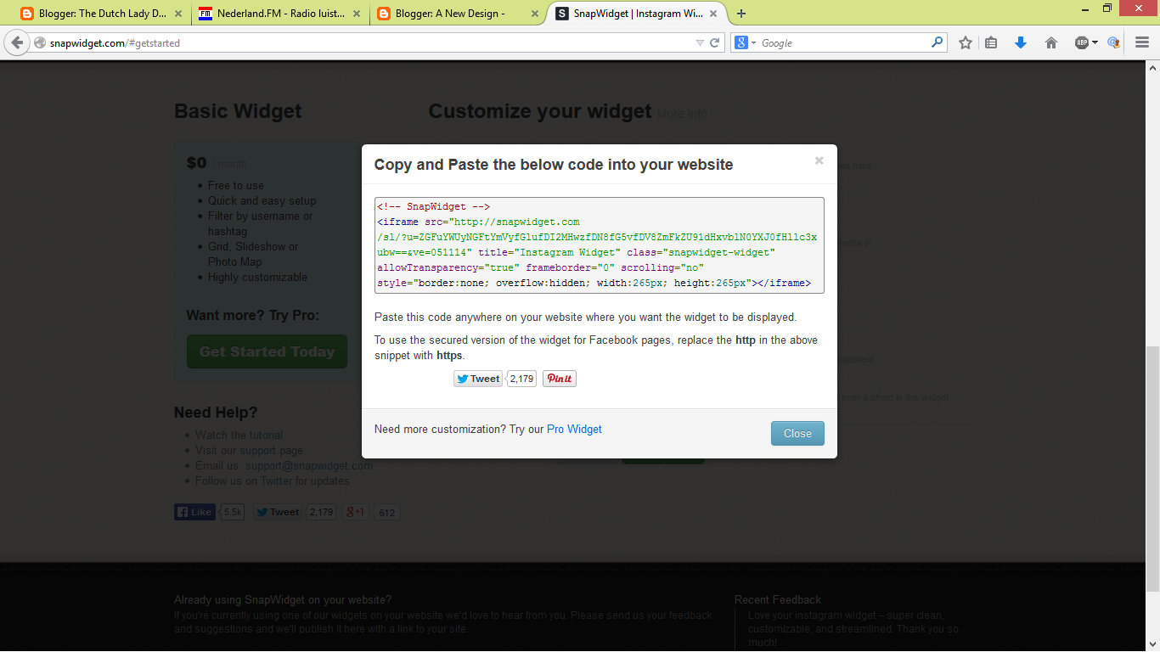Click the Basic Widget heading

click(x=238, y=111)
